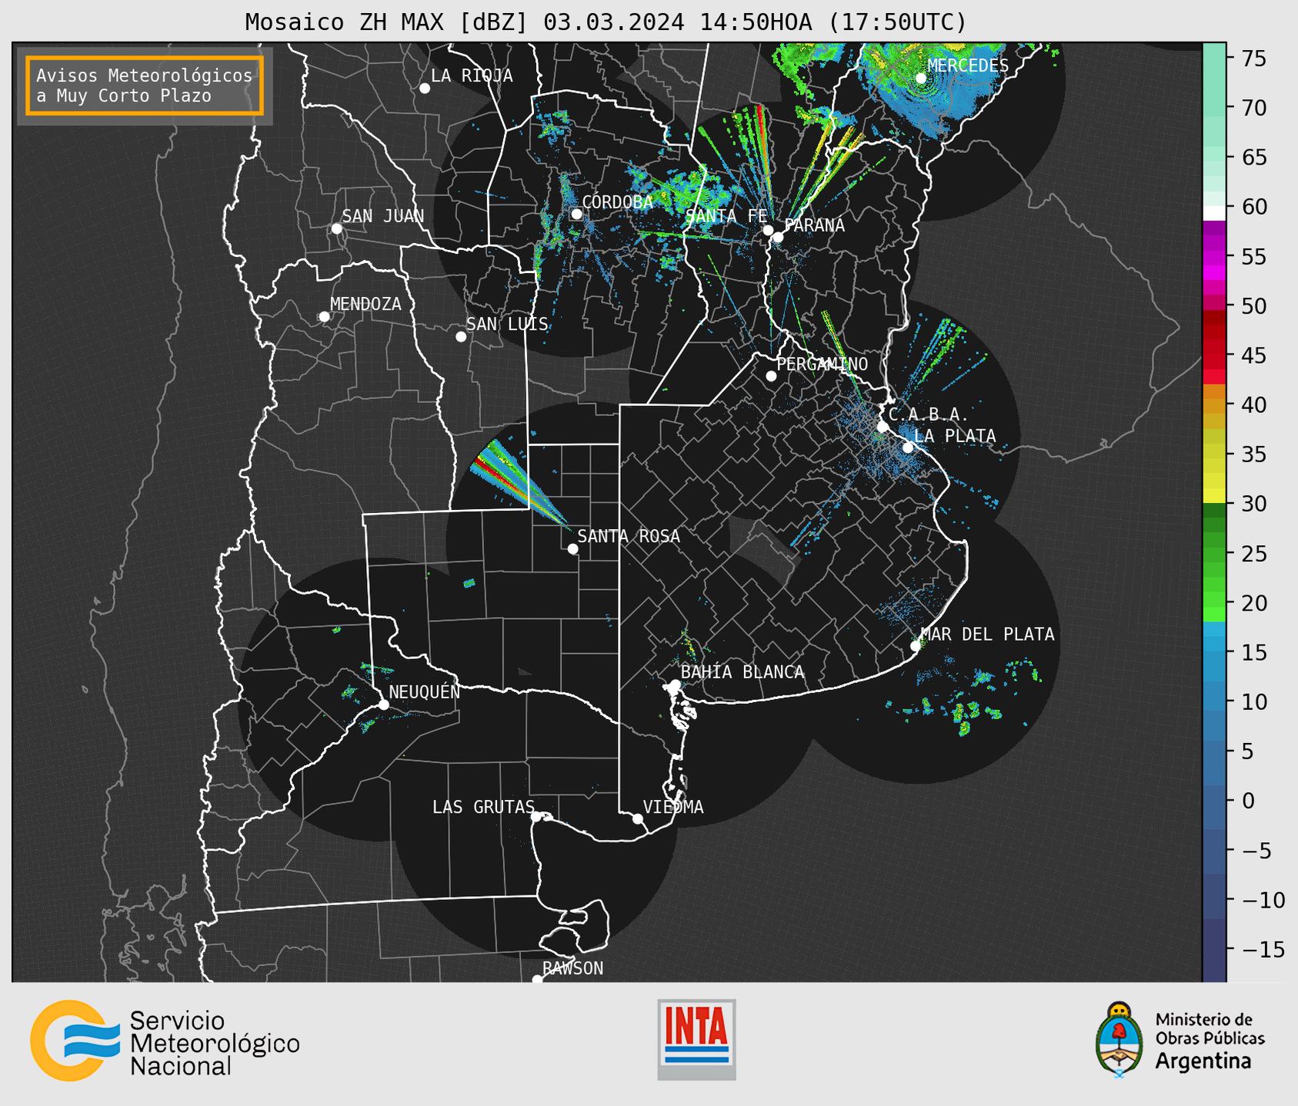Click the PARANÁ city marker

point(778,237)
